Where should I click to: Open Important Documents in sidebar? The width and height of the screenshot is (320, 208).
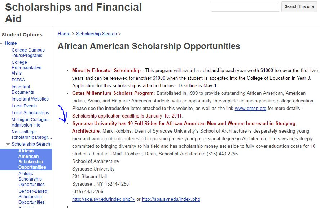coord(23,89)
